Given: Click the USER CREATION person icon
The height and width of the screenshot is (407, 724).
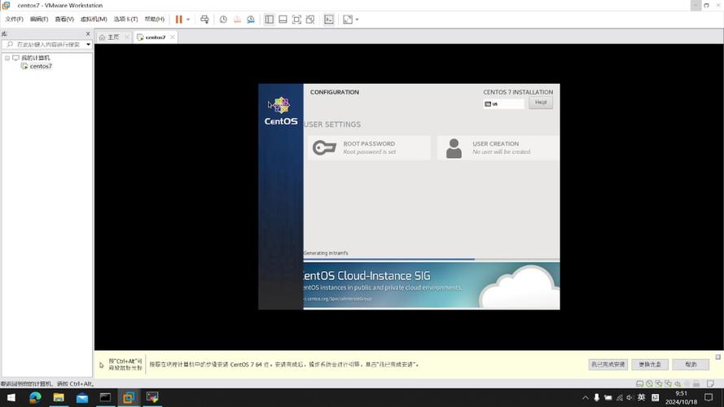Looking at the screenshot, I should [454, 148].
